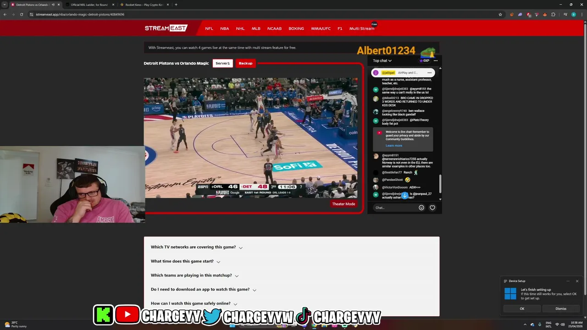587x330 pixels.
Task: Open the weather widget in taskbar
Action: [16, 324]
